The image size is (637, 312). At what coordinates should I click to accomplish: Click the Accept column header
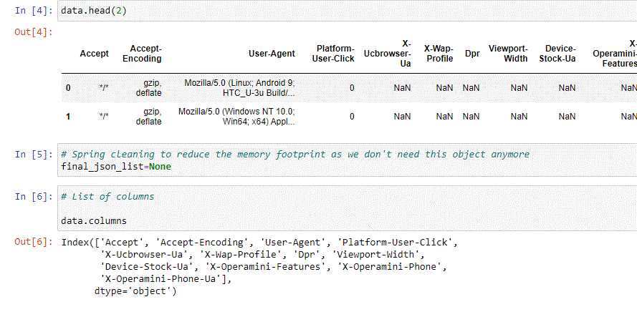pyautogui.click(x=95, y=54)
